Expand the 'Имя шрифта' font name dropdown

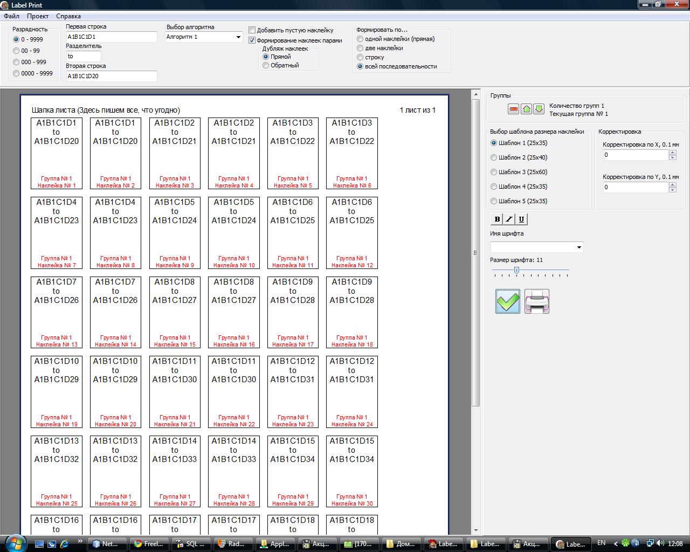(579, 247)
